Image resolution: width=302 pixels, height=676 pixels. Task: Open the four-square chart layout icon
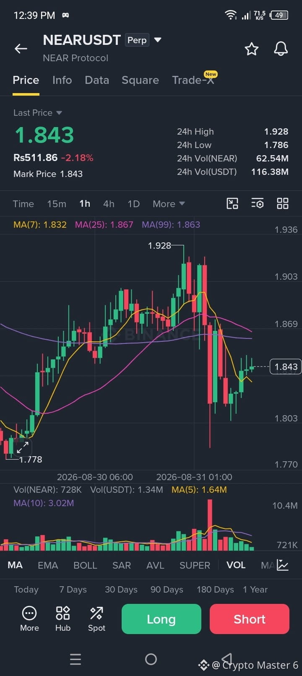[283, 204]
